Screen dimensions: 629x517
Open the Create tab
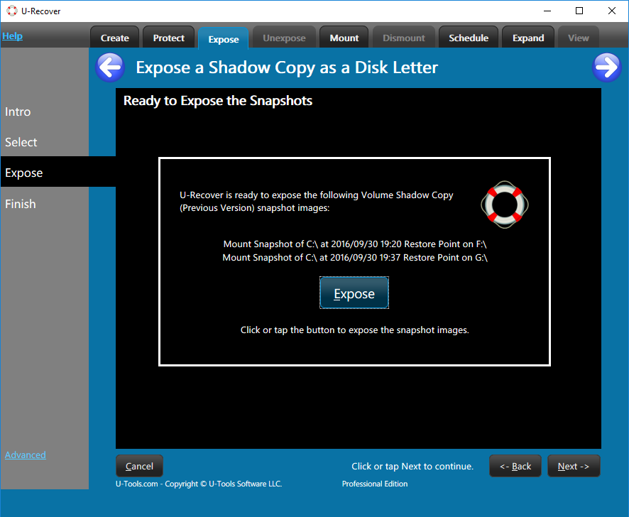pyautogui.click(x=115, y=38)
